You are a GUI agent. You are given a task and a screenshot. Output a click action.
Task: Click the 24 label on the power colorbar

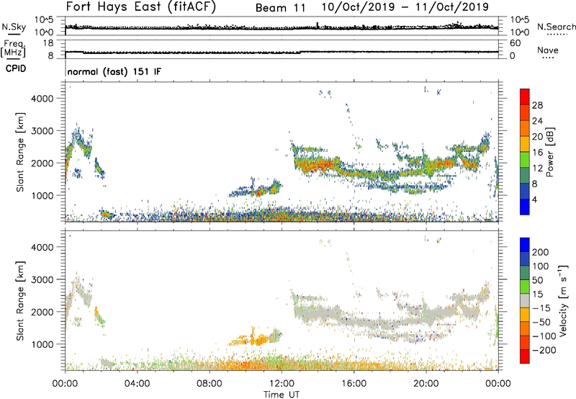click(x=537, y=121)
